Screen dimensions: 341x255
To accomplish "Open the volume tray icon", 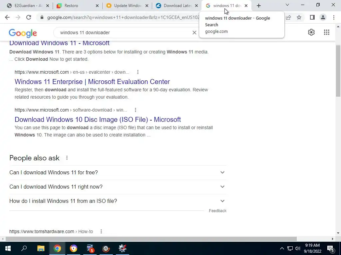I will [x=298, y=248].
